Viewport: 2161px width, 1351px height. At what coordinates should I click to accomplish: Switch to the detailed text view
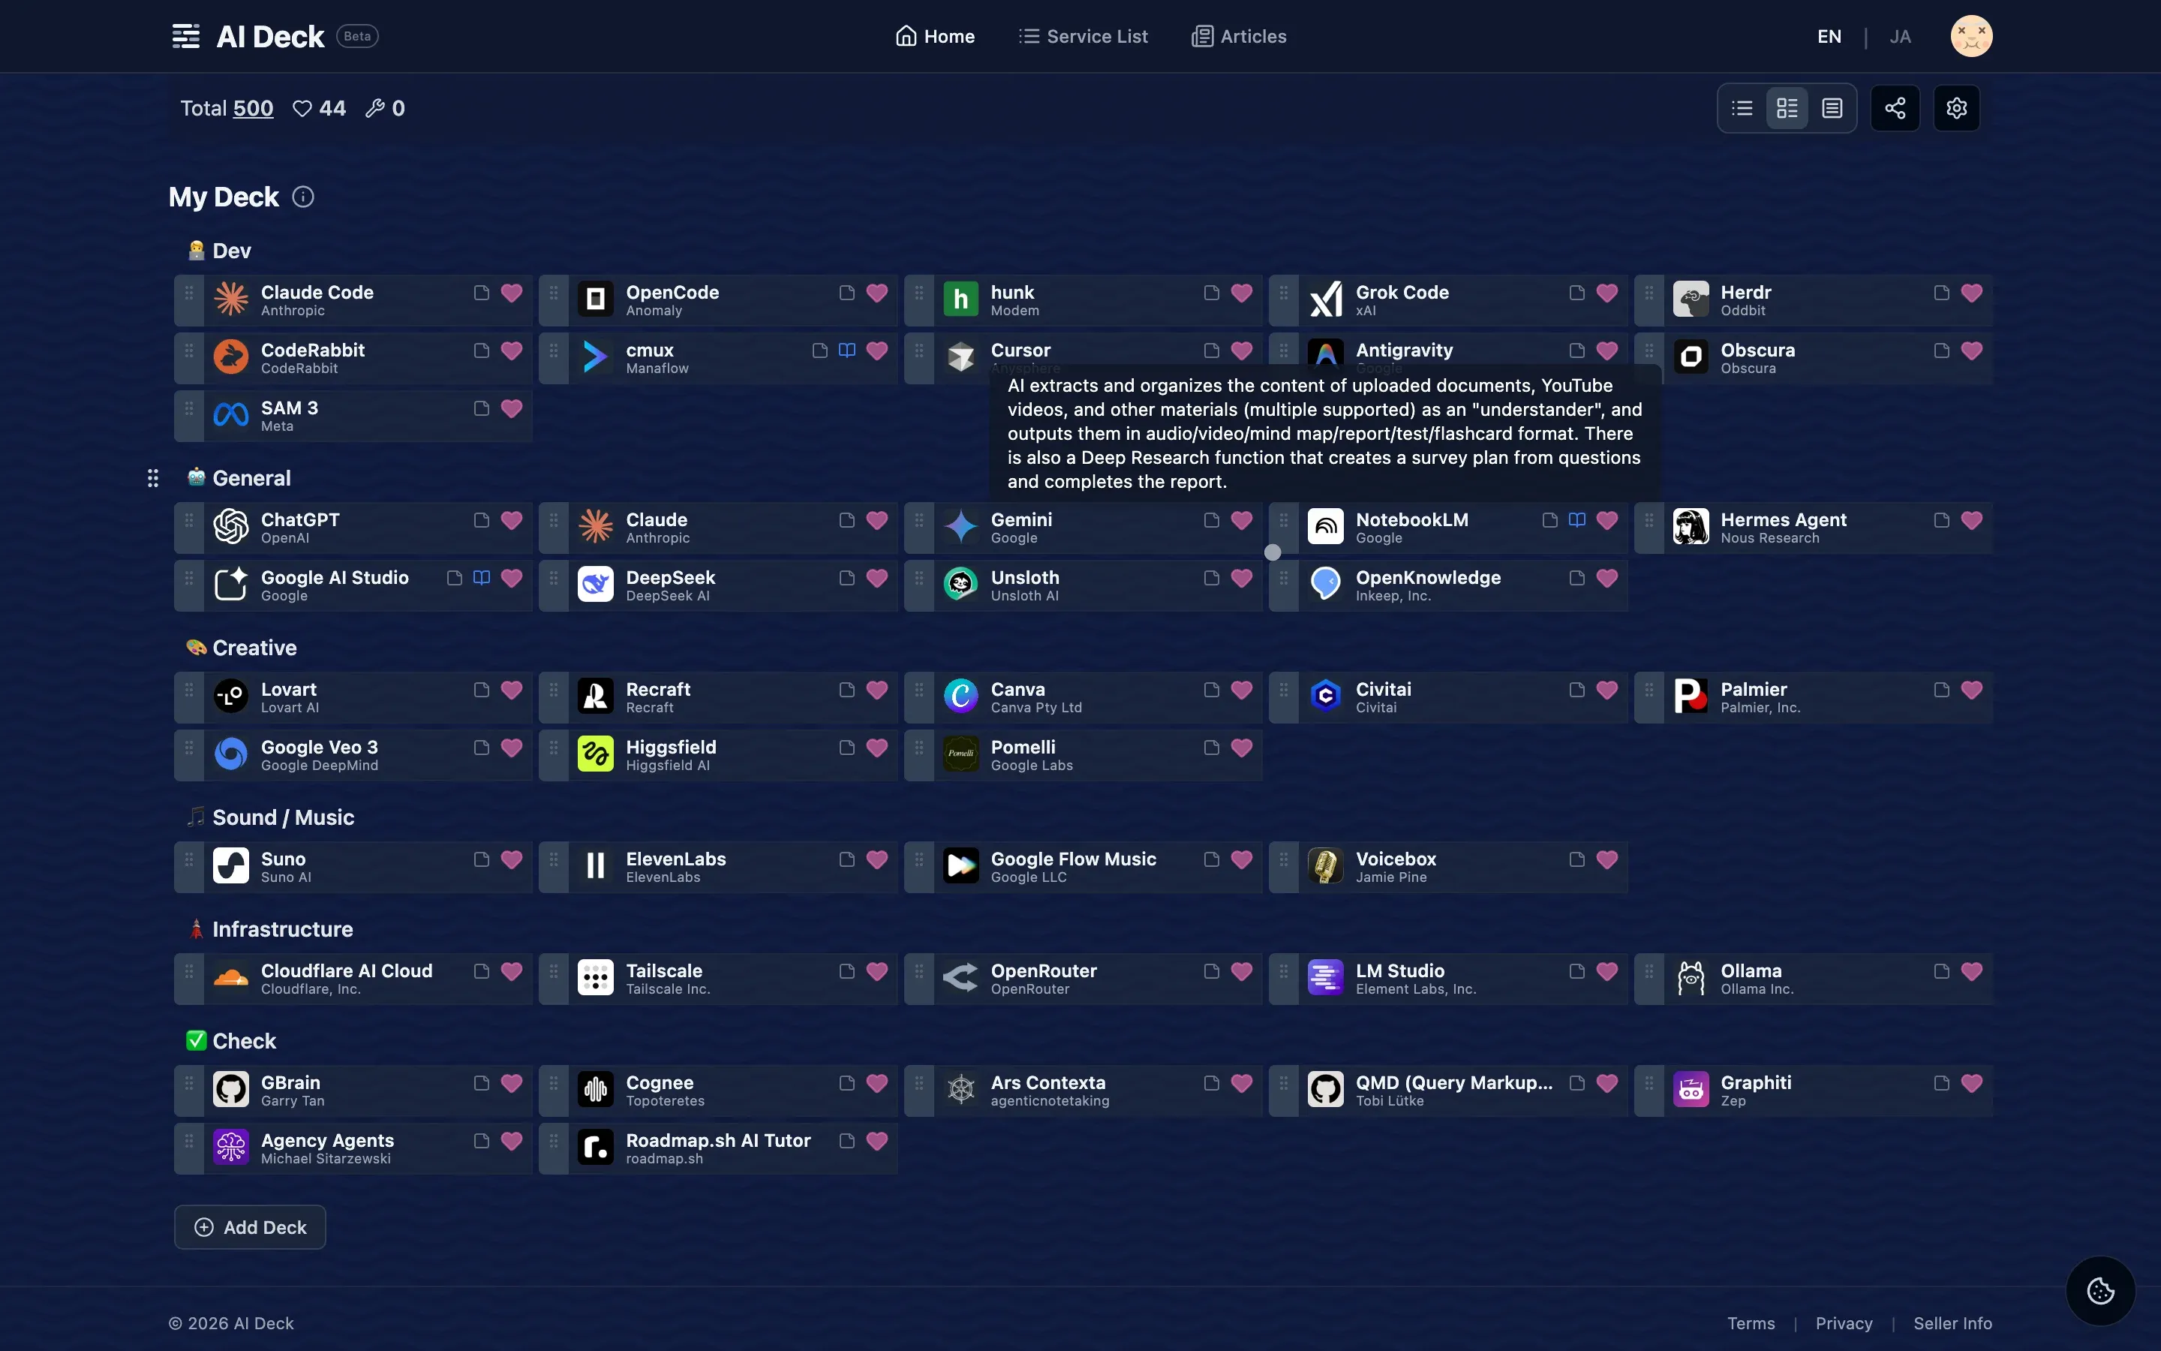point(1832,108)
